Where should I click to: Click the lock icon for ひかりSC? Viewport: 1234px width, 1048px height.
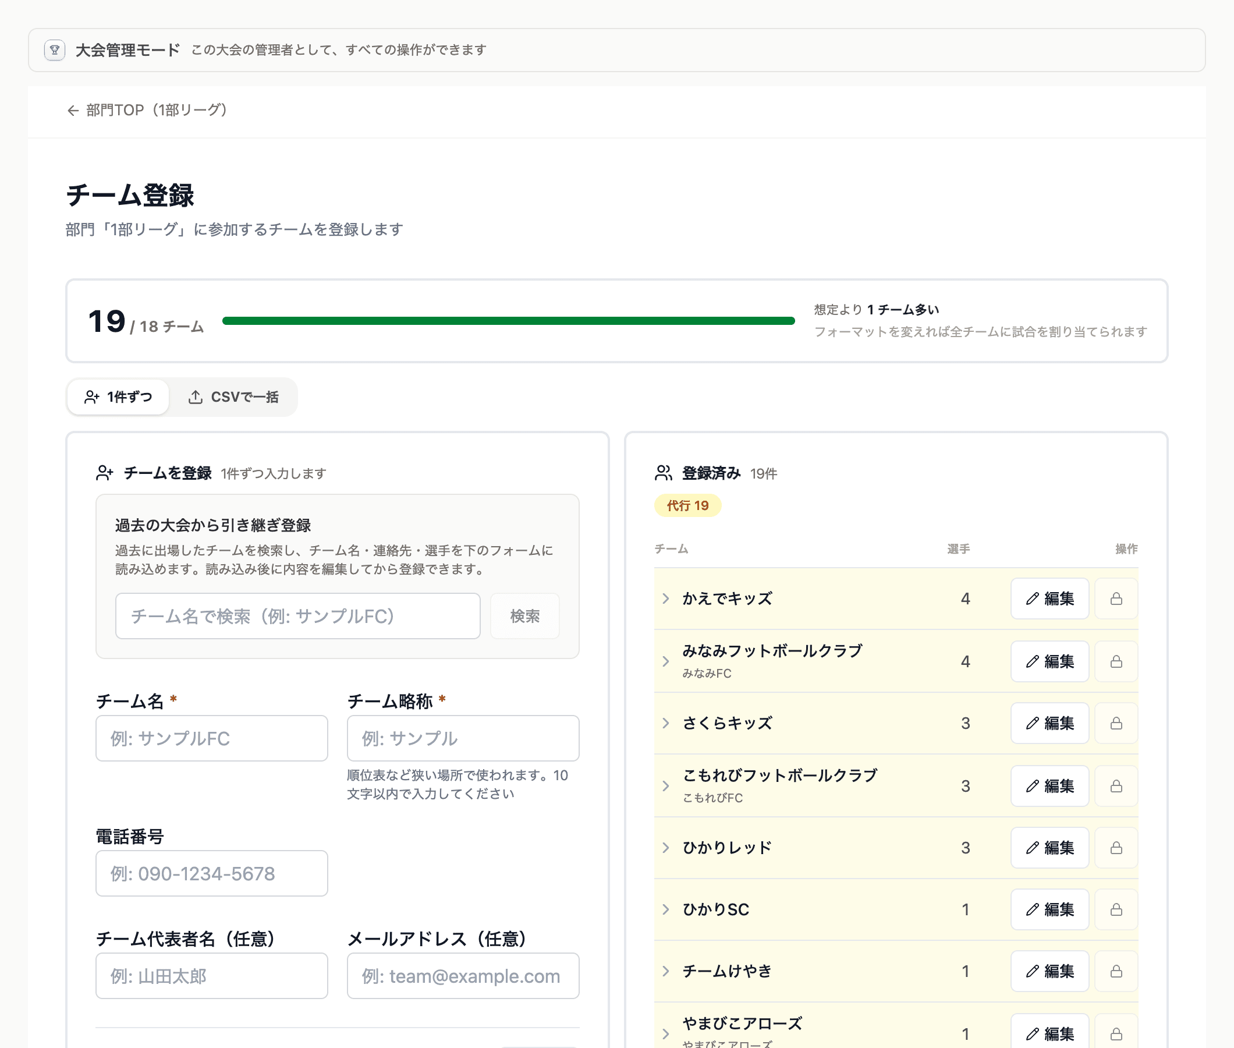[1116, 909]
